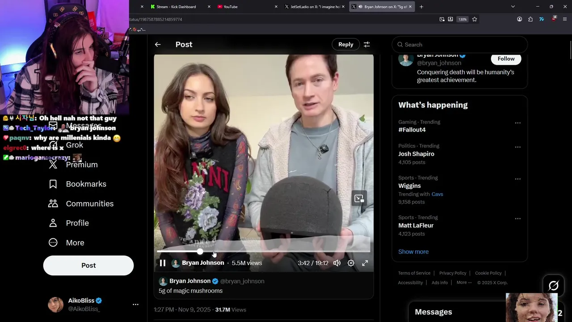Open @bryan_johnson handle under video
The image size is (572, 322).
pos(242,281)
